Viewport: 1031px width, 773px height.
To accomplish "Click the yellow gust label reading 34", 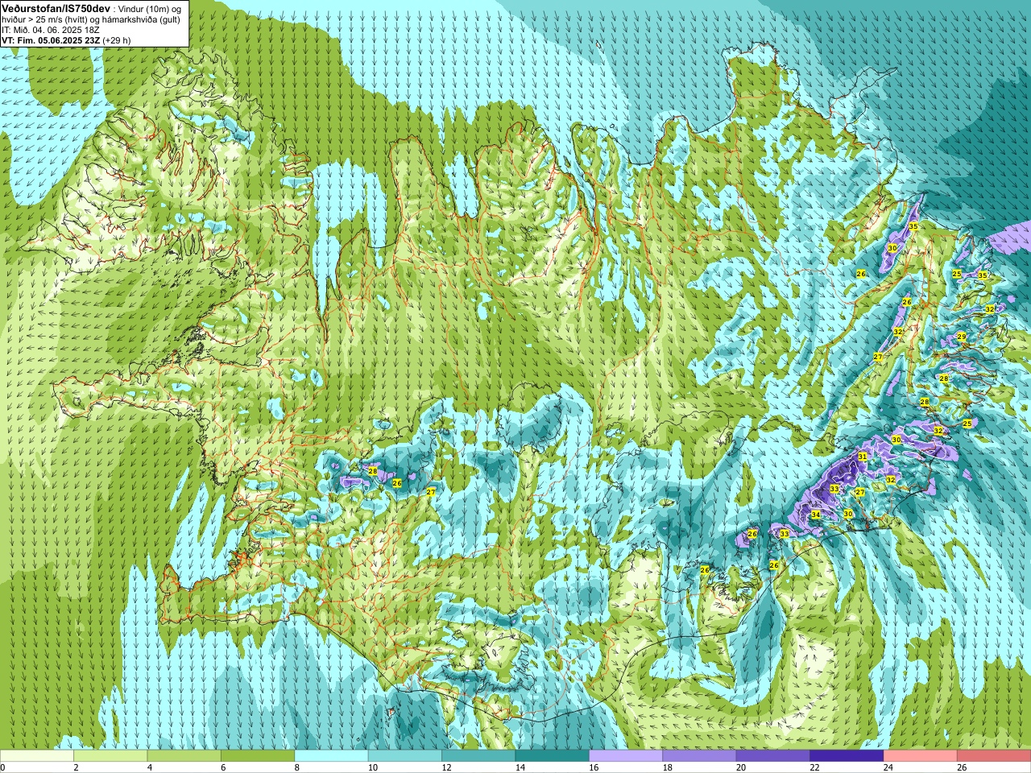I will pyautogui.click(x=816, y=515).
